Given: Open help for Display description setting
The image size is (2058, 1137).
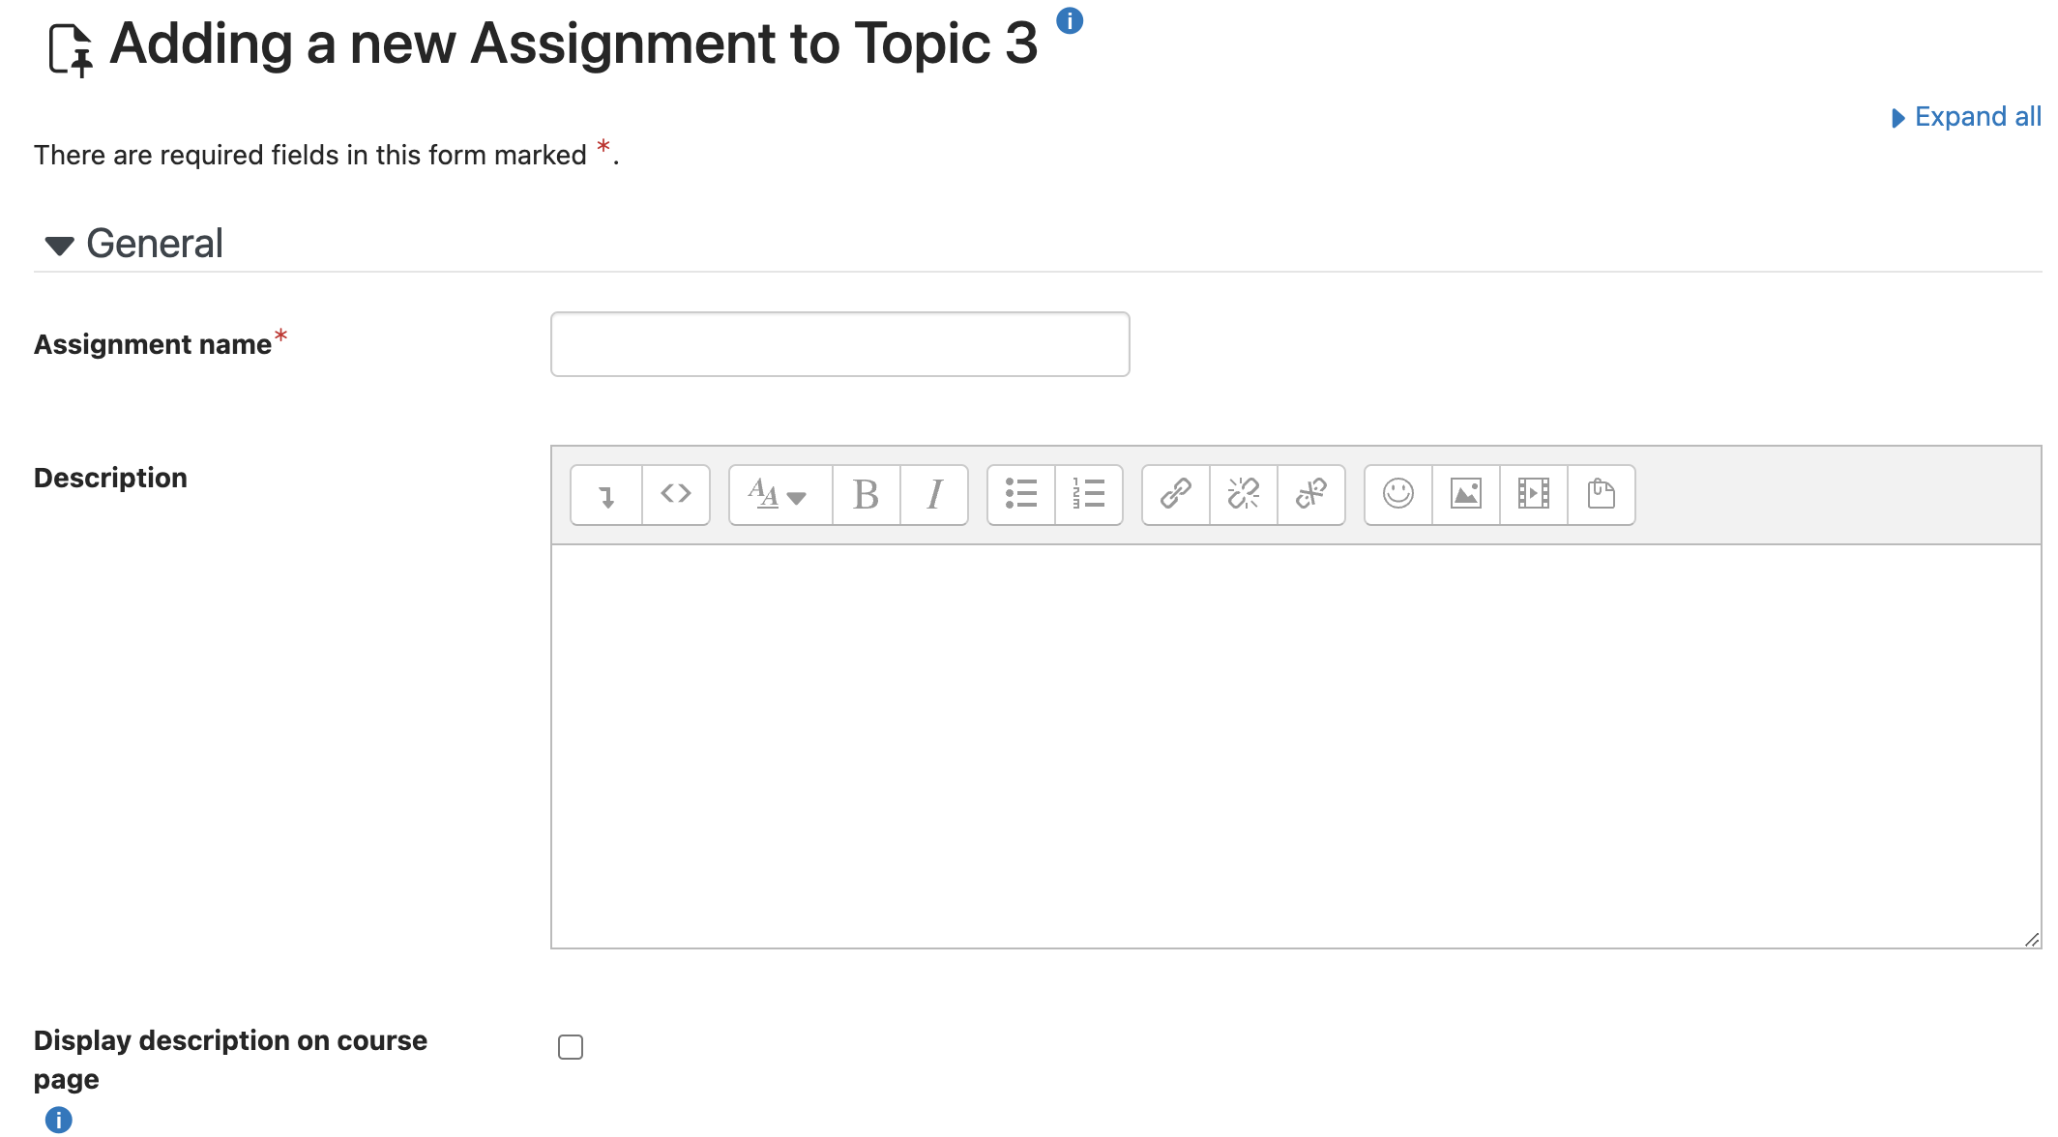Looking at the screenshot, I should (59, 1120).
